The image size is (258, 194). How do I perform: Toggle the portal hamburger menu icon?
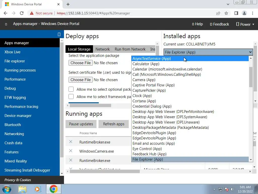(x=6, y=24)
